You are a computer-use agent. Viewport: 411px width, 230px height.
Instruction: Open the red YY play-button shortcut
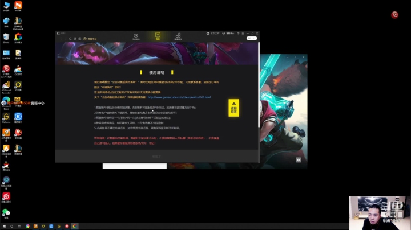[6, 71]
